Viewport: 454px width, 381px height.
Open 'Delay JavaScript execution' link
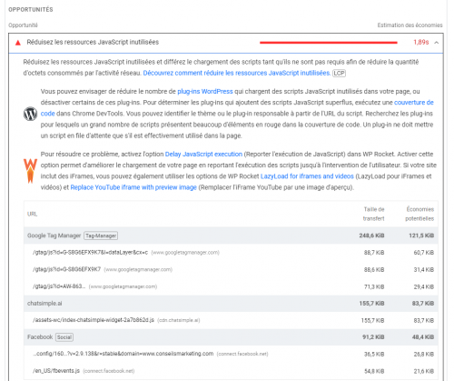pyautogui.click(x=203, y=155)
